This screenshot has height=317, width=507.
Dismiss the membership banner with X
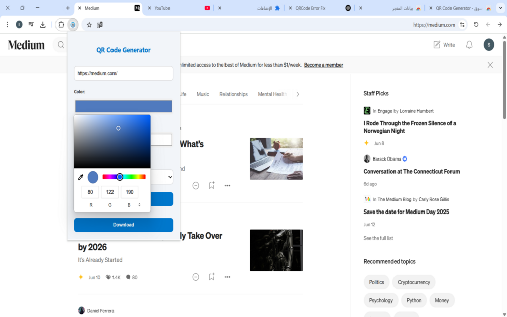click(x=490, y=65)
